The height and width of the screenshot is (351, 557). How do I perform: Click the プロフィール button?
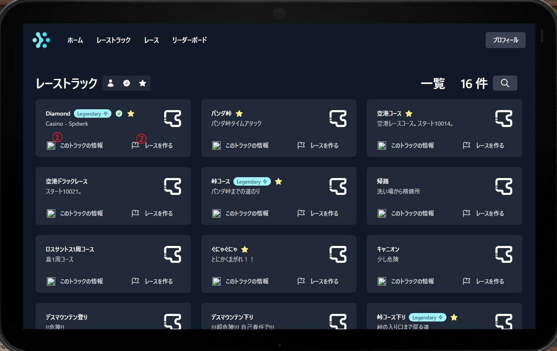[506, 40]
